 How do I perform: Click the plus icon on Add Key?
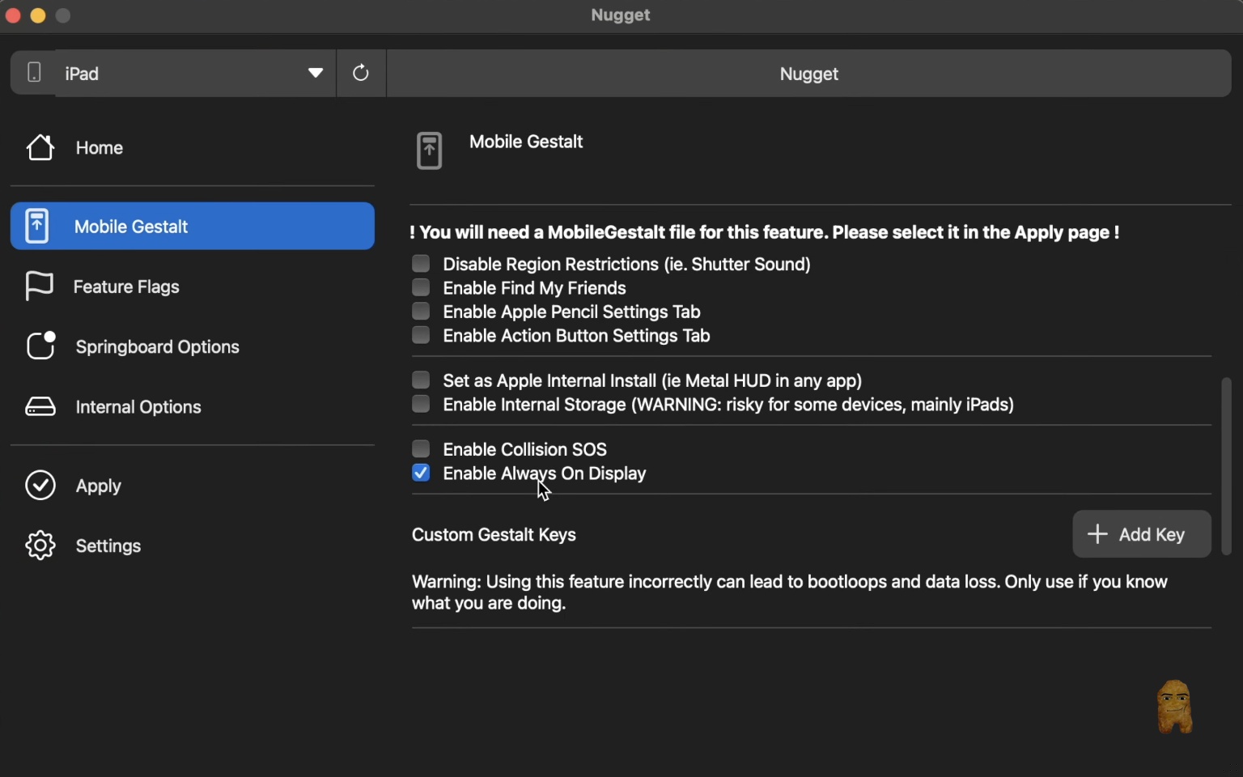point(1097,534)
